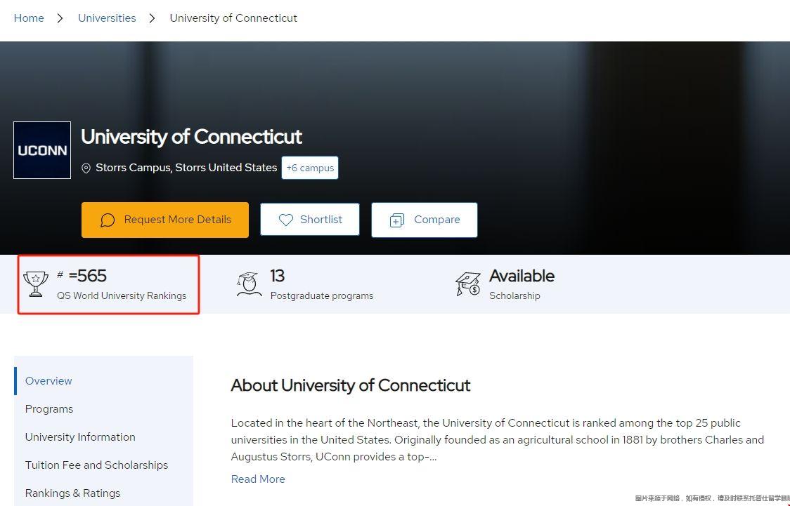Viewport: 790px width, 506px height.
Task: Click the location pin icon beside Storrs Campus
Action: coord(86,168)
